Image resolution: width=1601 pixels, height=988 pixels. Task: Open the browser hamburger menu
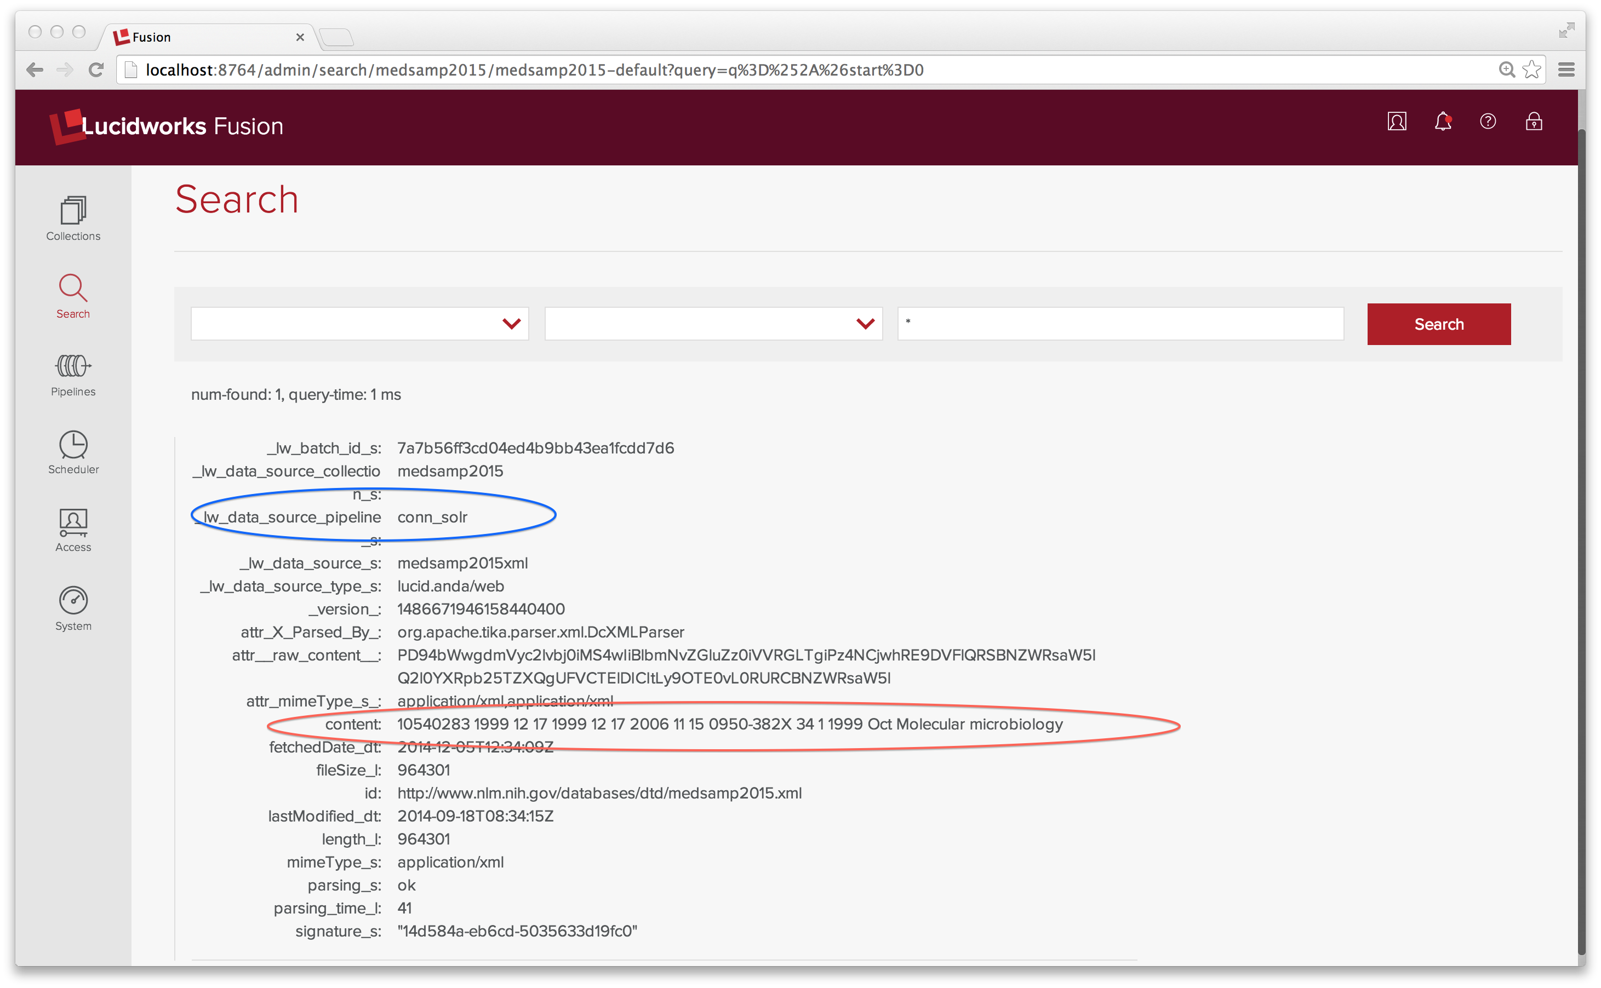click(1566, 70)
